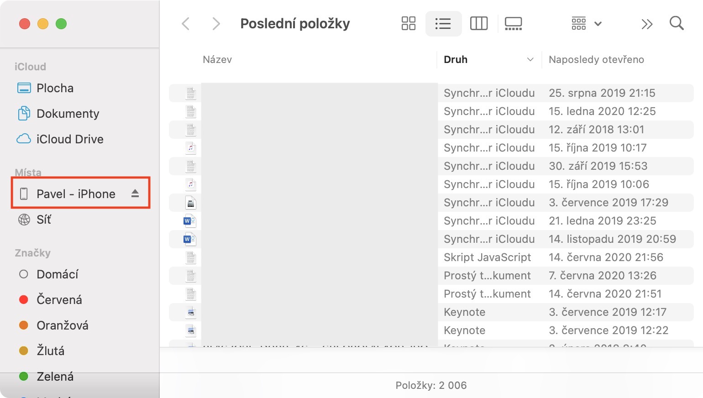Select iCloud Drive in sidebar
Image resolution: width=703 pixels, height=398 pixels.
[x=70, y=139]
